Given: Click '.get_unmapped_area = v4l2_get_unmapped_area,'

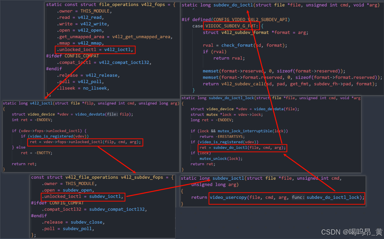Looking at the screenshot, I should tap(115, 37).
